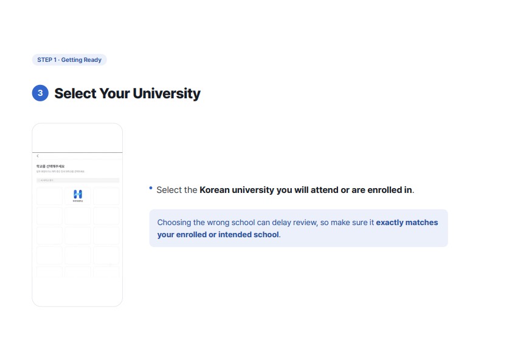Select the empty school tile right of the H logo
Viewport: 512px width, 361px height.
[106, 196]
